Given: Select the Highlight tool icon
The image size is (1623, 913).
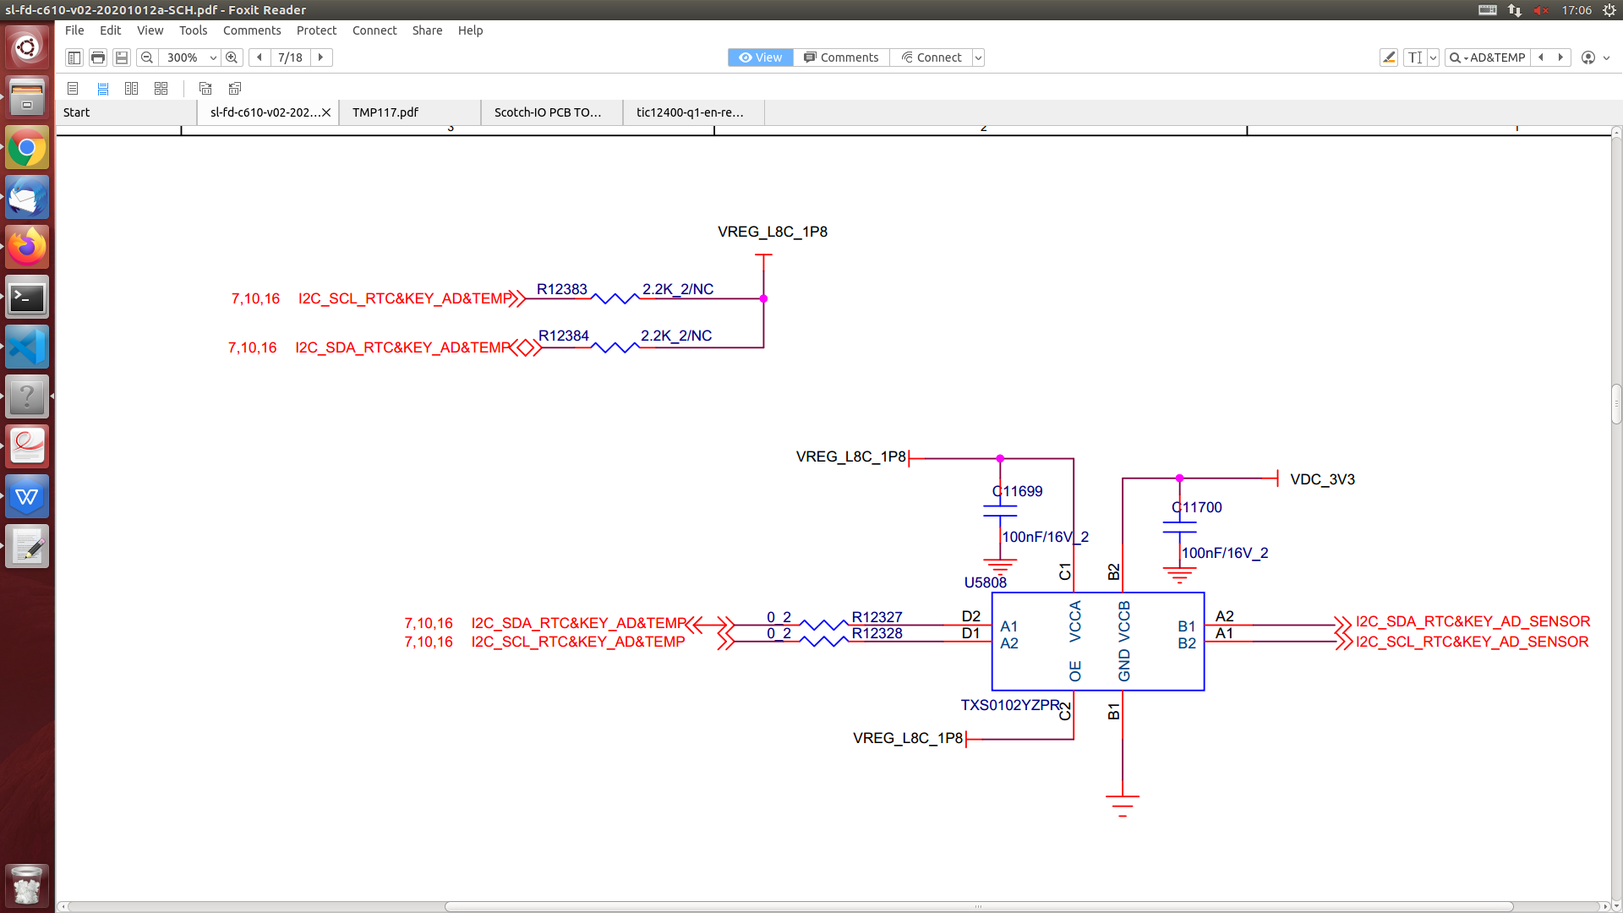Looking at the screenshot, I should [x=1388, y=57].
